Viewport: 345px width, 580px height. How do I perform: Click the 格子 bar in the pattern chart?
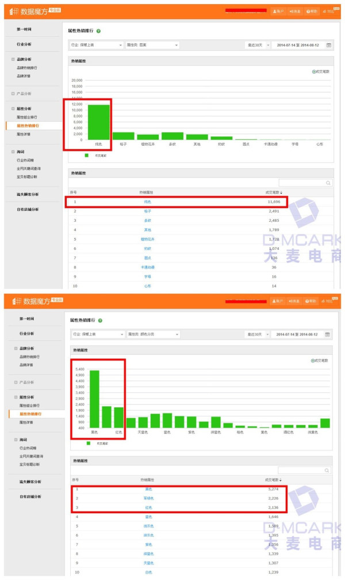click(x=124, y=136)
